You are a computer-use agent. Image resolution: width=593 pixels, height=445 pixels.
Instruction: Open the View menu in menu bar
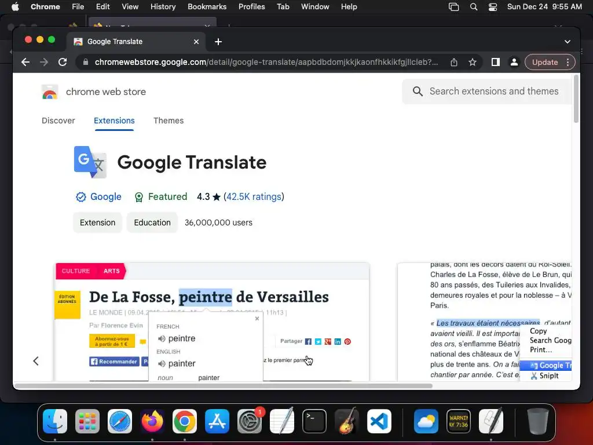point(130,7)
